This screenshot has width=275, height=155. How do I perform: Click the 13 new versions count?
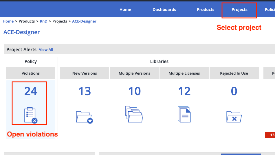pyautogui.click(x=85, y=91)
